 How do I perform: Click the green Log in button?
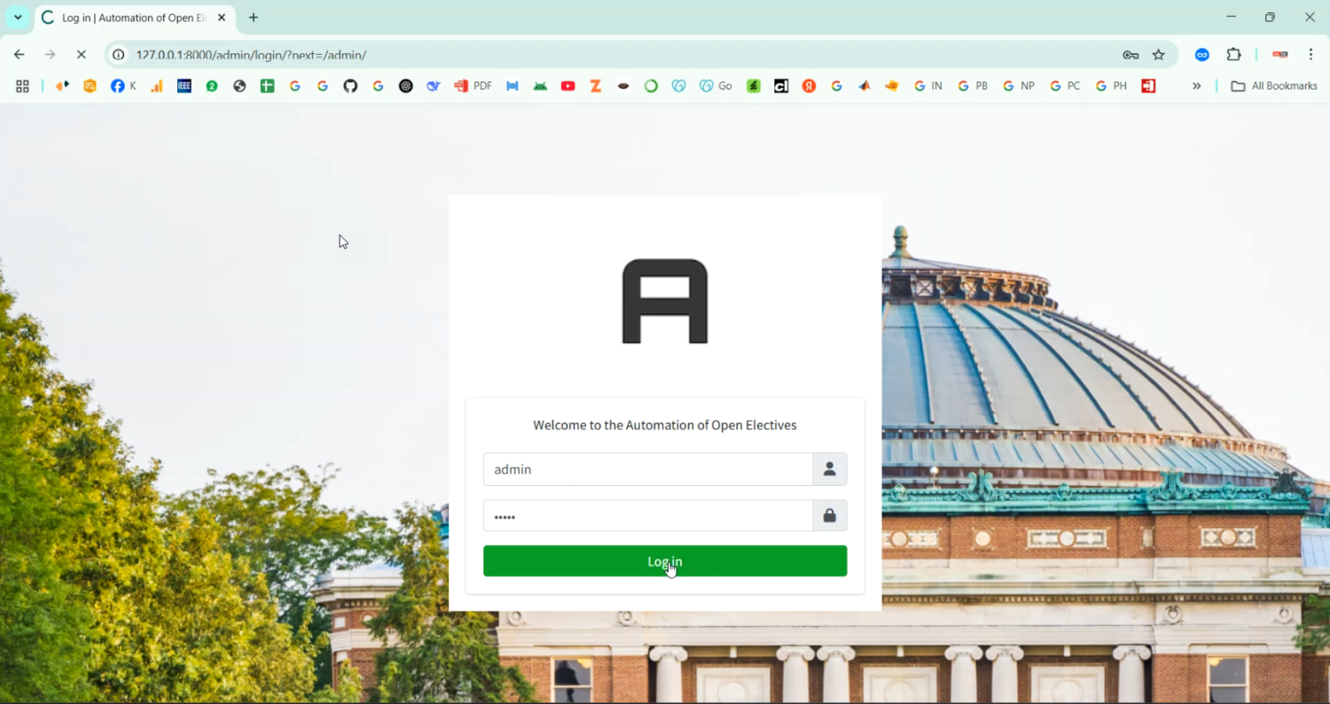point(664,561)
